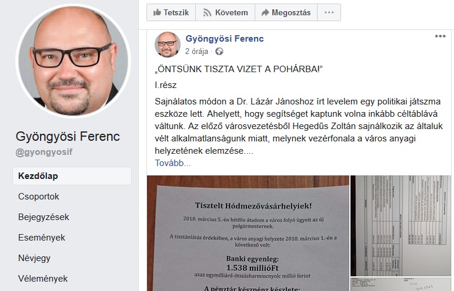Click the globe public visibility icon
Viewport: 454px width, 291px height.
pos(219,52)
